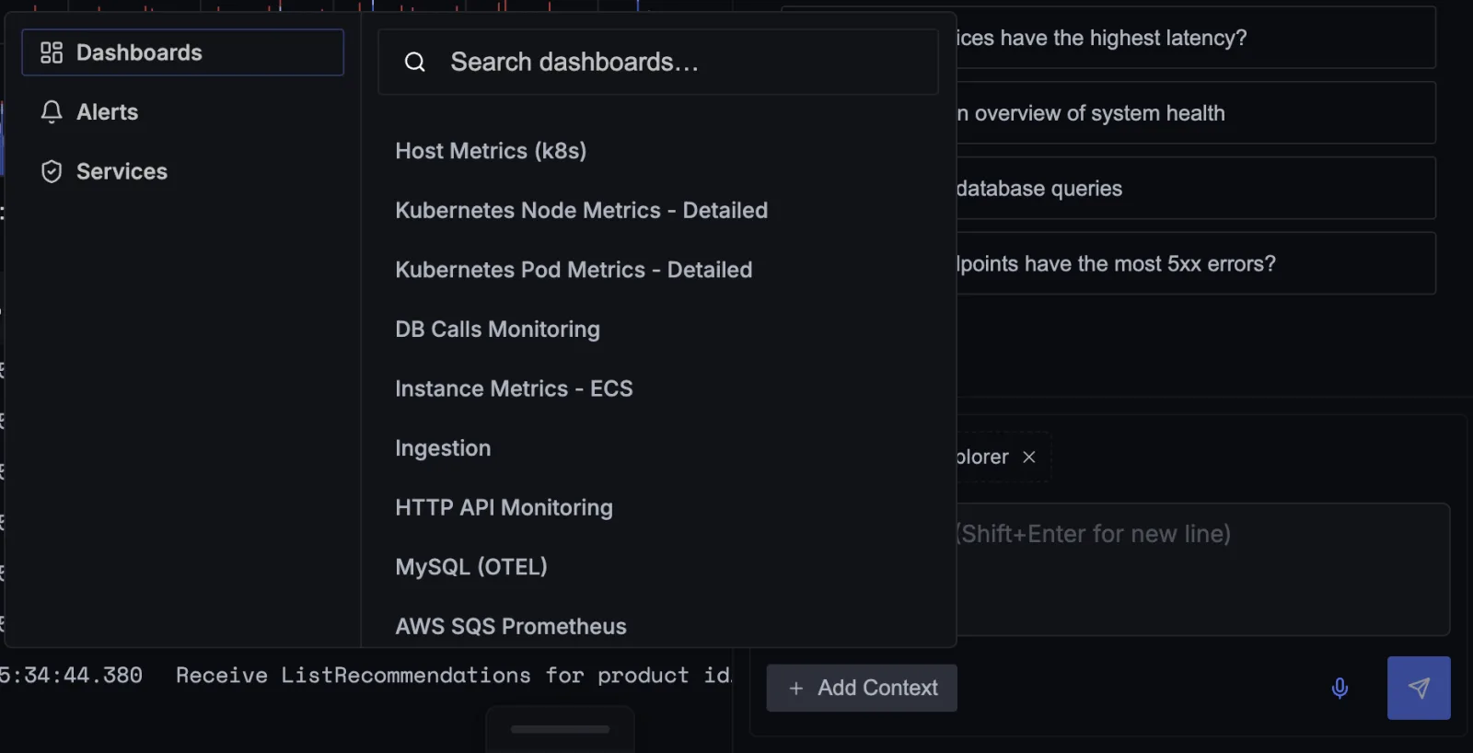
Task: Choose Kubernetes Node Metrics - Detailed
Action: point(581,211)
